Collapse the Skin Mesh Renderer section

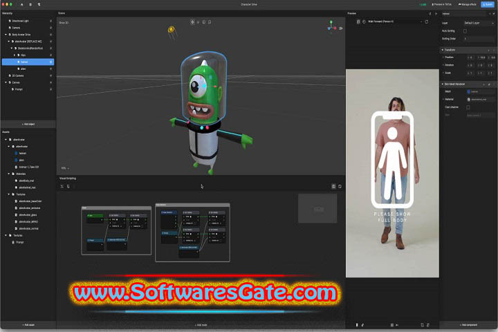click(443, 84)
